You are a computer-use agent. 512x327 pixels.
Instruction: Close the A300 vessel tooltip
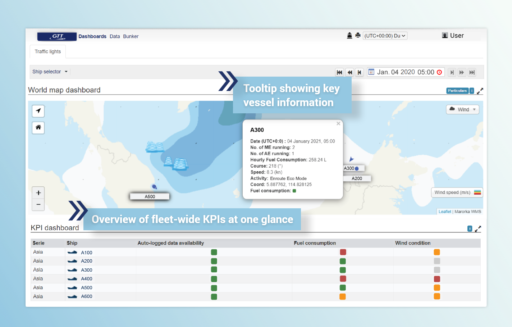coord(338,124)
